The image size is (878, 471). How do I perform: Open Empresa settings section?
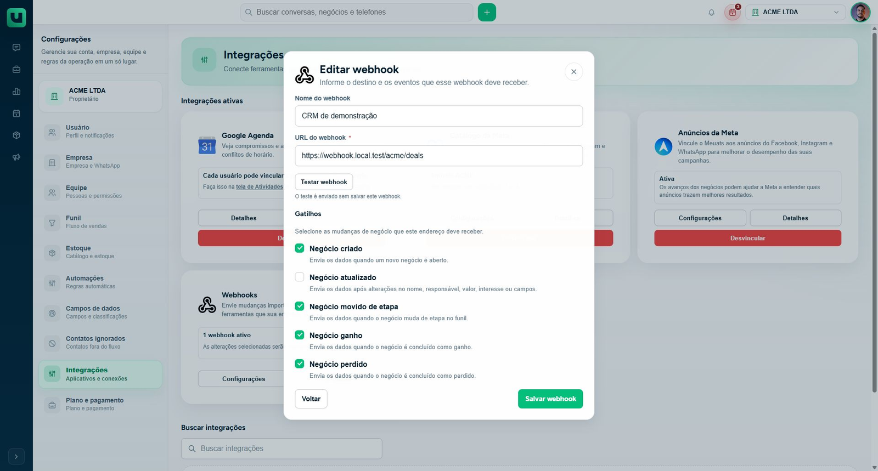click(100, 162)
